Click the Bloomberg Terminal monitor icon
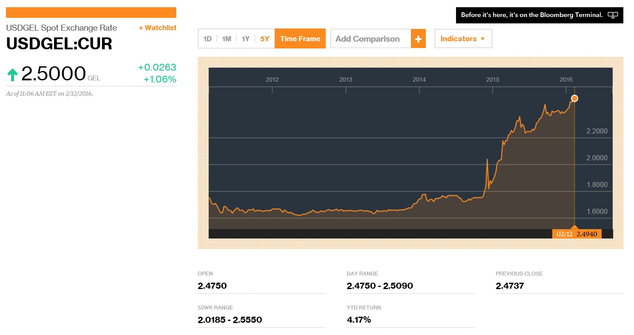This screenshot has width=634, height=335. point(613,15)
